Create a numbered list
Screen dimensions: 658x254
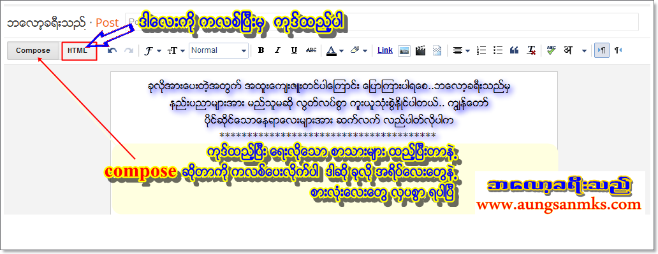(x=481, y=50)
